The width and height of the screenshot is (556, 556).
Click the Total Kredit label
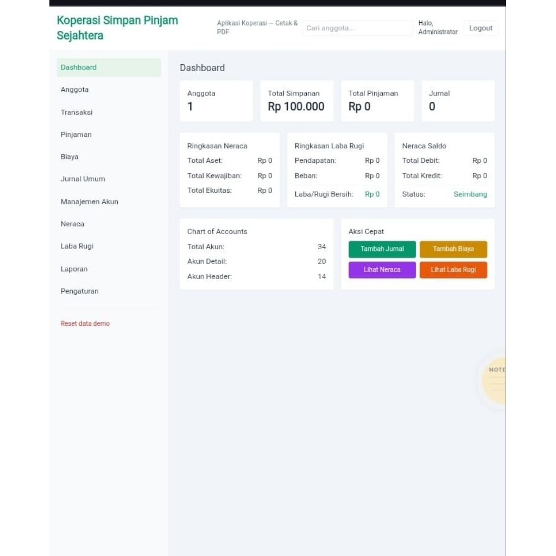coord(422,176)
